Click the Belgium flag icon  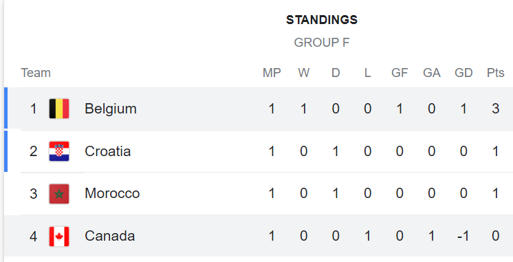pyautogui.click(x=59, y=109)
